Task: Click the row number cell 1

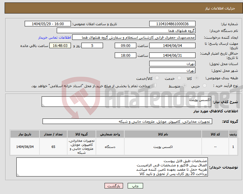Action: (x=233, y=147)
